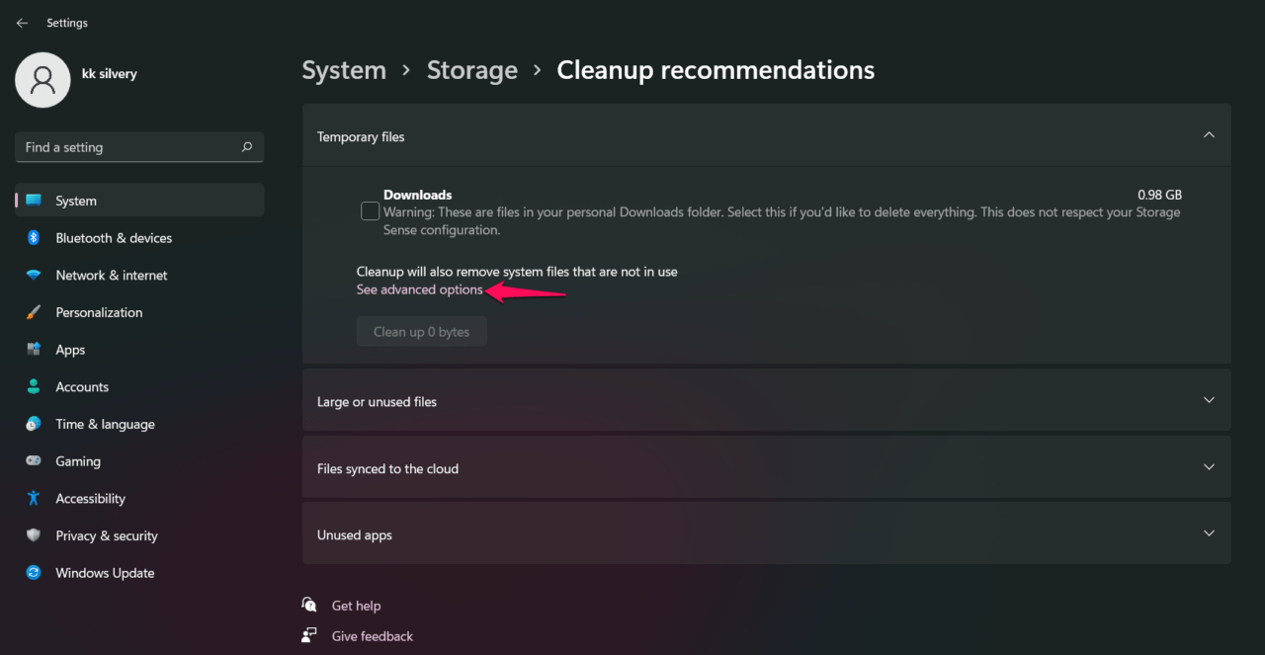The height and width of the screenshot is (655, 1265).
Task: Open Bluetooth & devices via its icon
Action: [34, 238]
